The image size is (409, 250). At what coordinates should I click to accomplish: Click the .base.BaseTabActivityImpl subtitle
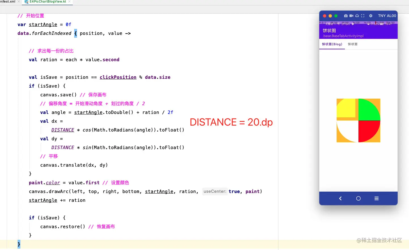pos(343,36)
